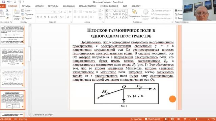Expand Эффекты фигуры effects options
The width and height of the screenshot is (216, 121).
[x=162, y=18]
